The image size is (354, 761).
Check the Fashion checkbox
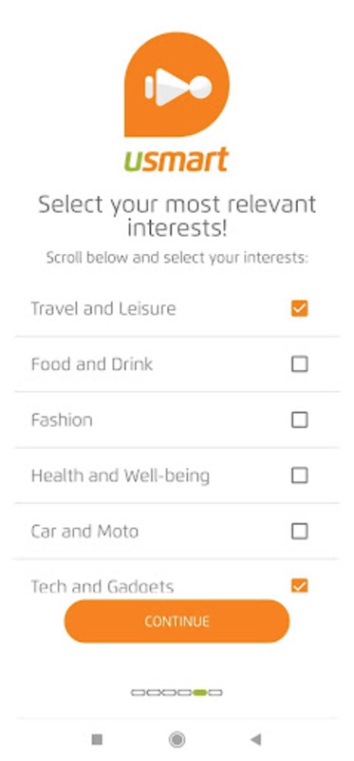click(x=299, y=420)
